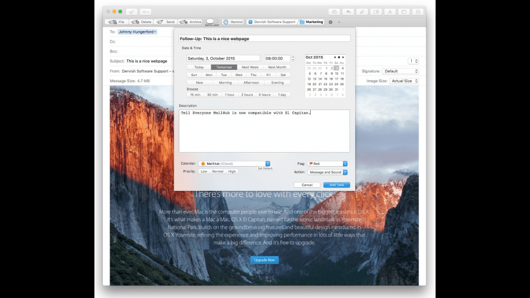
Task: Open Johnny Hungerford recipient dropdown
Action: [137, 32]
